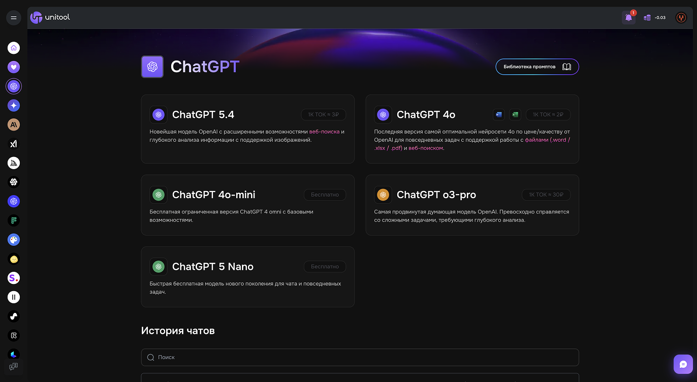
Task: Click the home icon in sidebar
Action: click(14, 48)
